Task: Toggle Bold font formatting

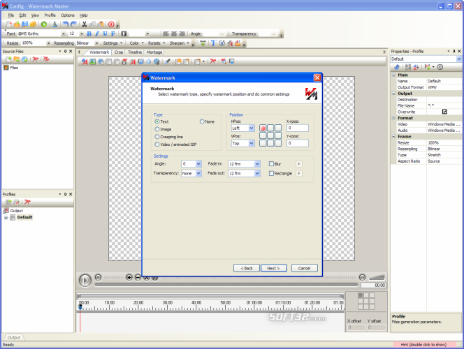Action: (89, 34)
